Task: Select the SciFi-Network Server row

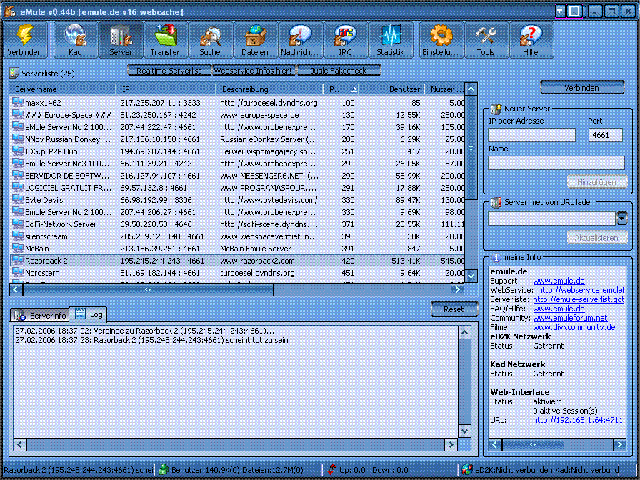Action: click(238, 224)
